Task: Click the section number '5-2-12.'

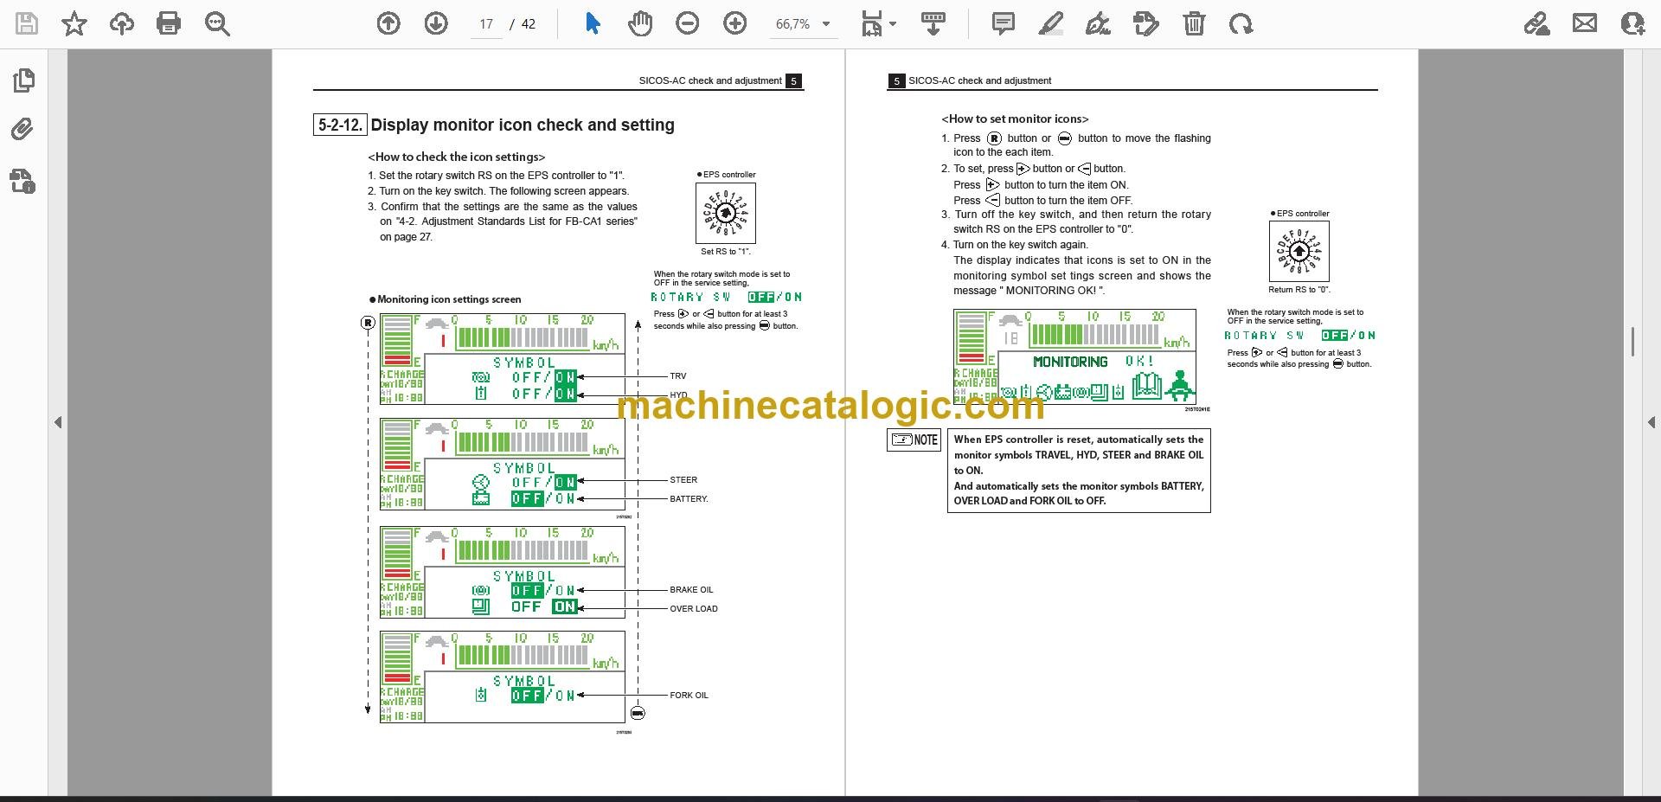Action: tap(340, 125)
